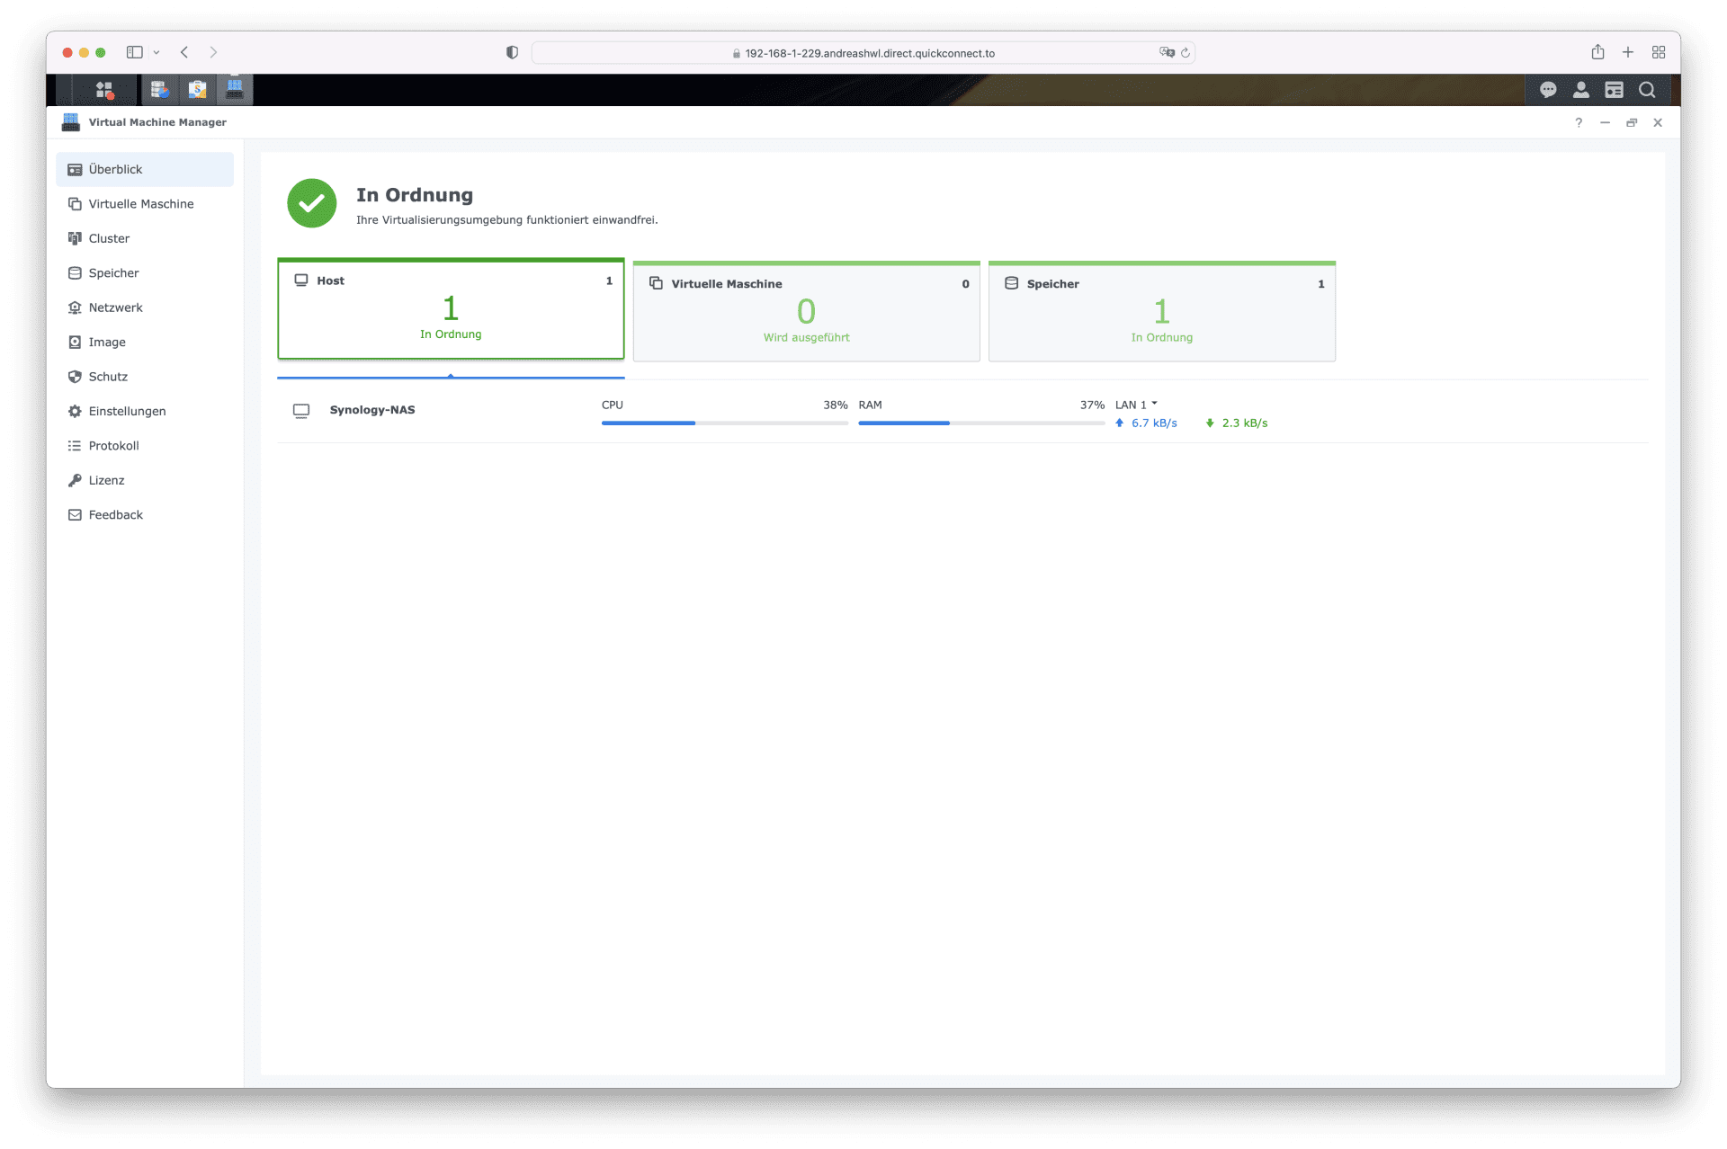Open Lizenz text in the sidebar
Image resolution: width=1727 pixels, height=1149 pixels.
(x=106, y=481)
